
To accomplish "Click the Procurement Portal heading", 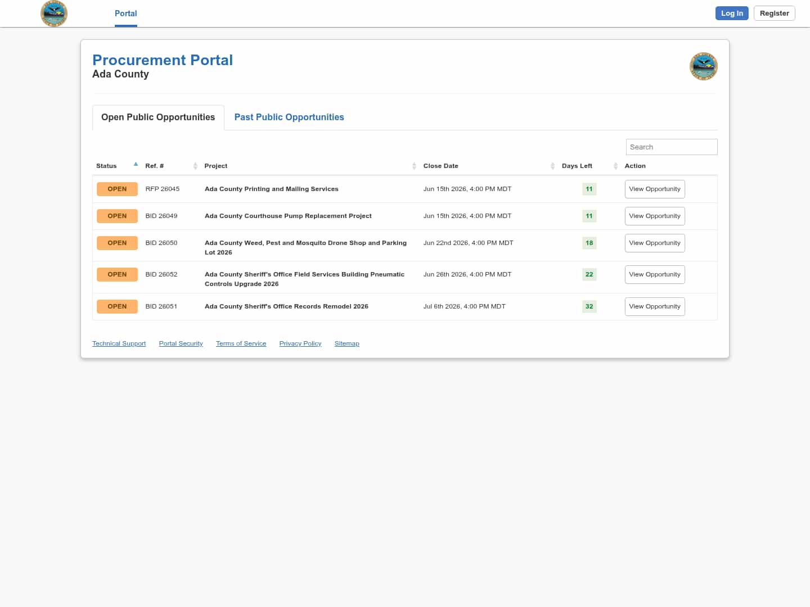I will [x=163, y=60].
